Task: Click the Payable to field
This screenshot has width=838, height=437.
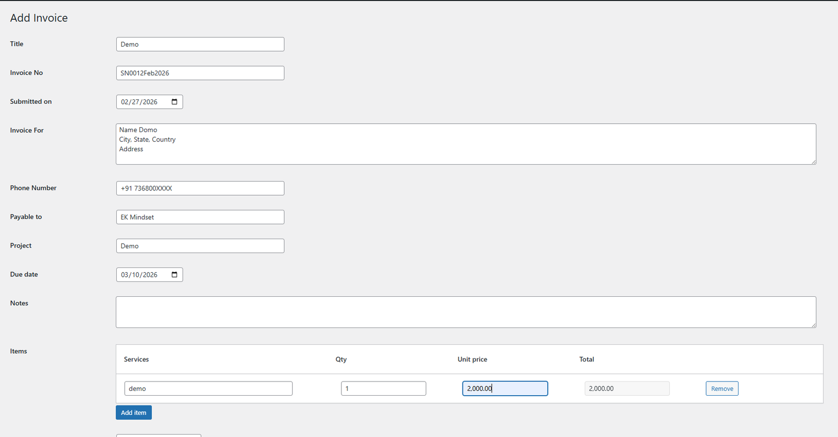Action: (200, 217)
